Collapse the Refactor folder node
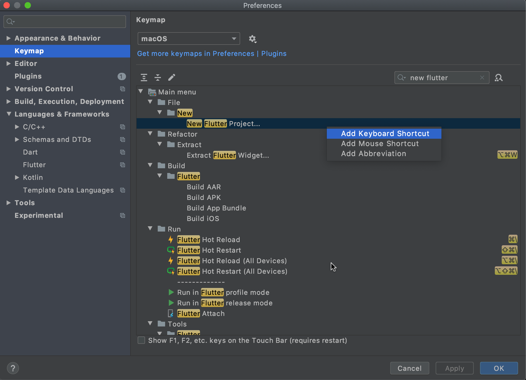This screenshot has height=380, width=526. (150, 134)
